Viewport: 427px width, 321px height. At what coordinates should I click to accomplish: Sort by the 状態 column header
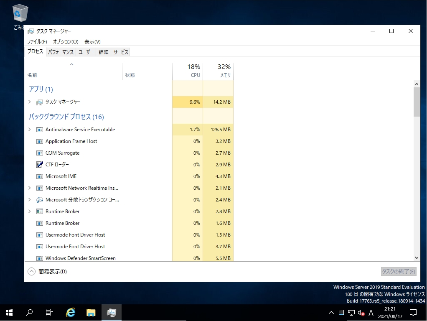[147, 71]
